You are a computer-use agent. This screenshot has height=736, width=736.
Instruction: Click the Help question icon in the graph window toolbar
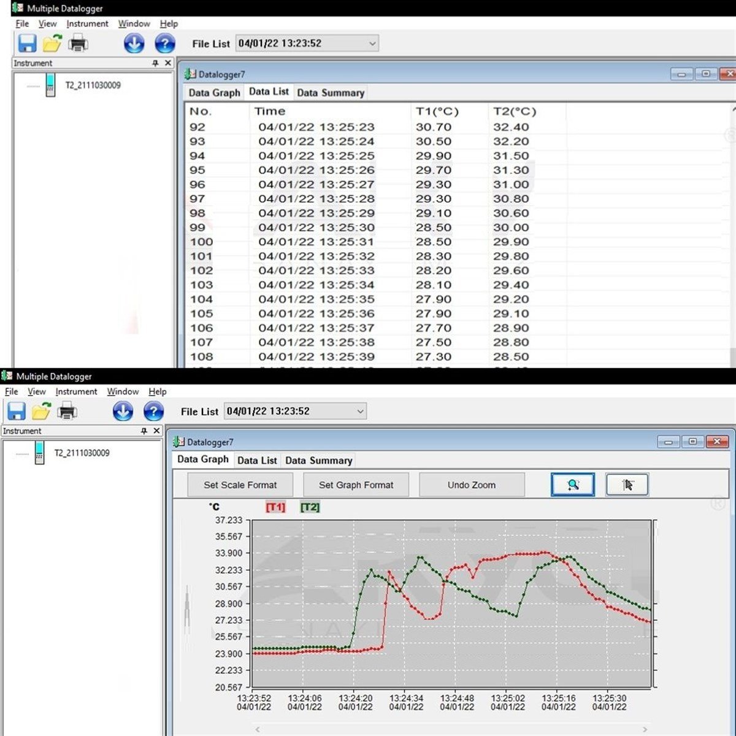[x=153, y=411]
